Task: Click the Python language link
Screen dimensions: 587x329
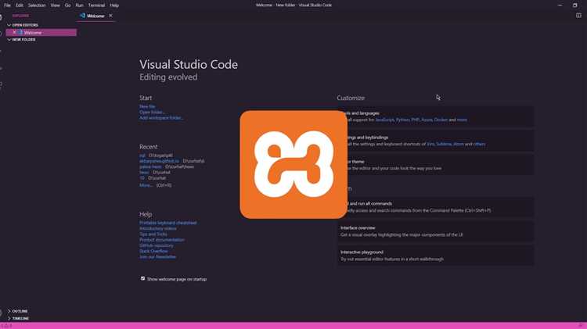Action: pyautogui.click(x=402, y=120)
